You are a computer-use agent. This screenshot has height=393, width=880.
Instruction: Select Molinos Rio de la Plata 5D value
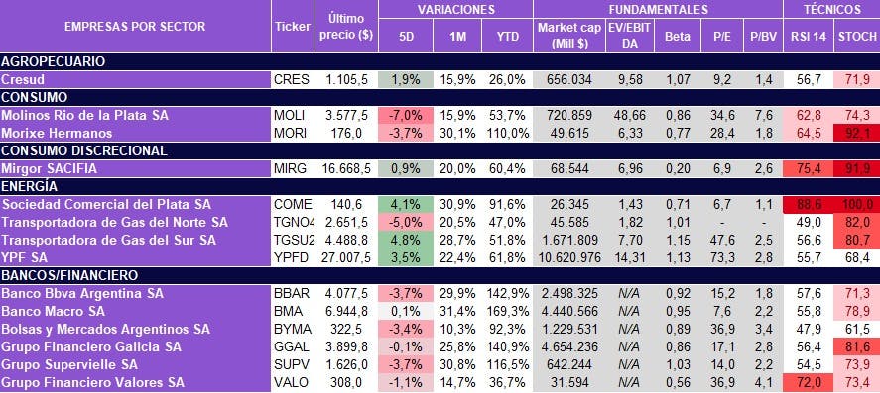[405, 115]
